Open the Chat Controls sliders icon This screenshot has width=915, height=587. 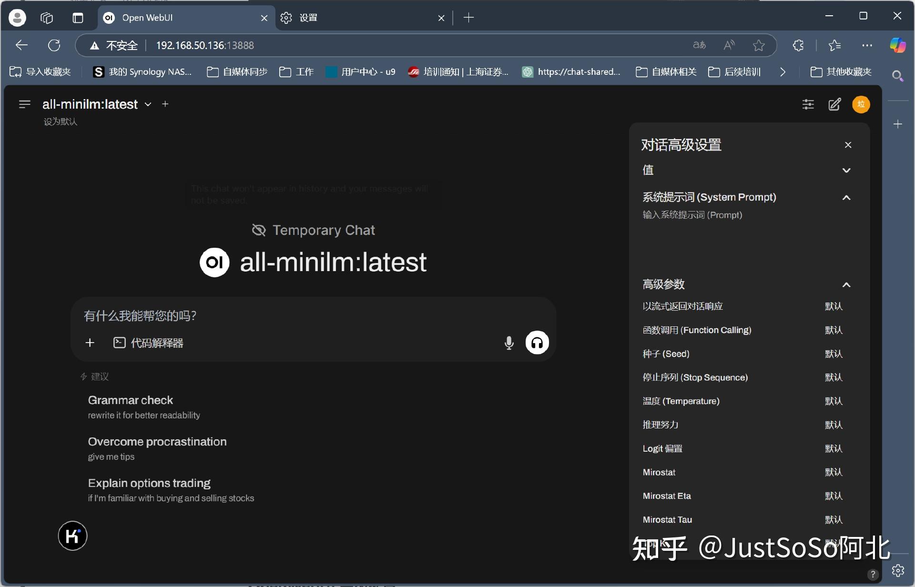[x=808, y=104]
